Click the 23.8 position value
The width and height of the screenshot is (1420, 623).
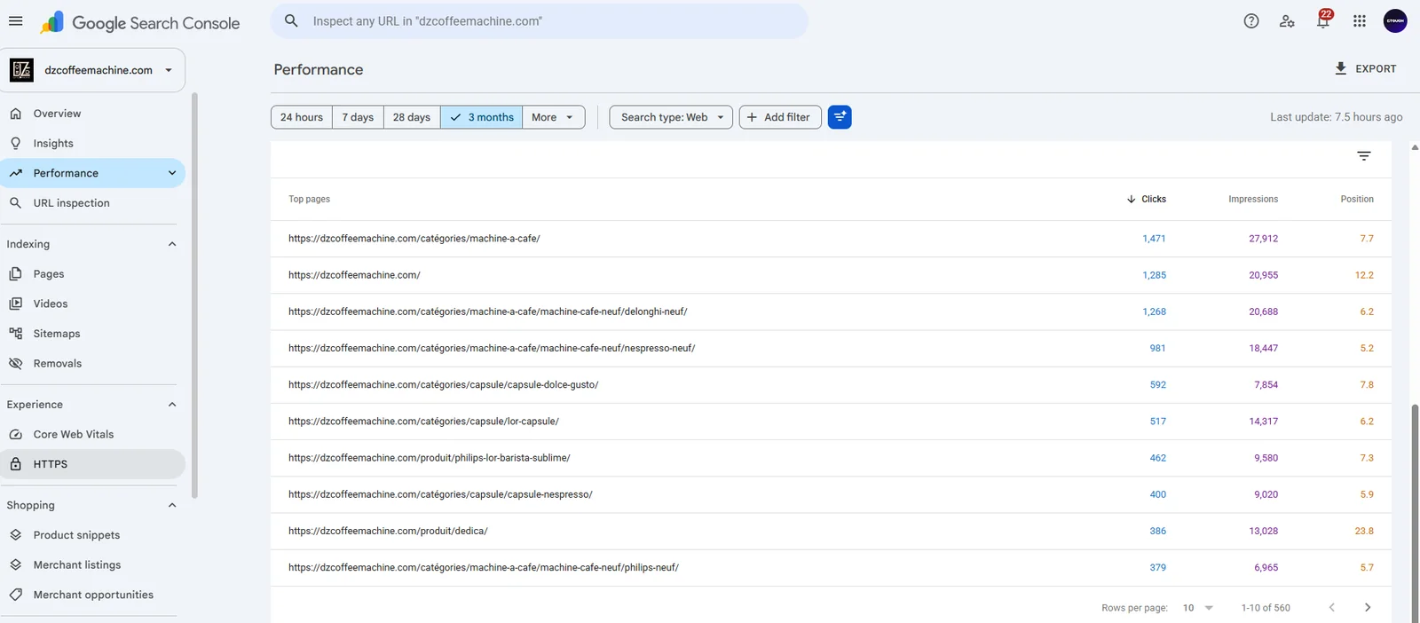1364,531
